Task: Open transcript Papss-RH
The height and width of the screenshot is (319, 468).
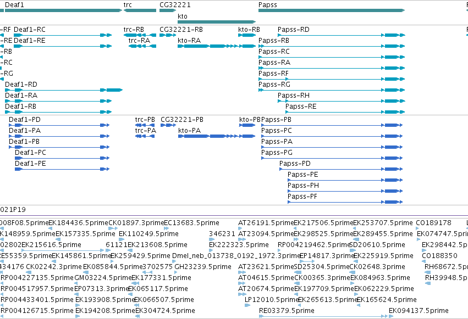Action: [x=294, y=96]
